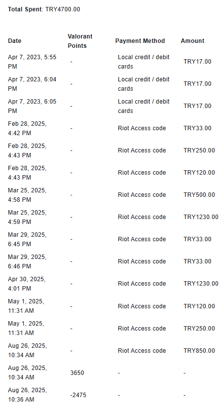Viewport: 224px width, 407px height.
Task: Select the Apr 30, 2025, 4:01 PM date
Action: point(27,284)
